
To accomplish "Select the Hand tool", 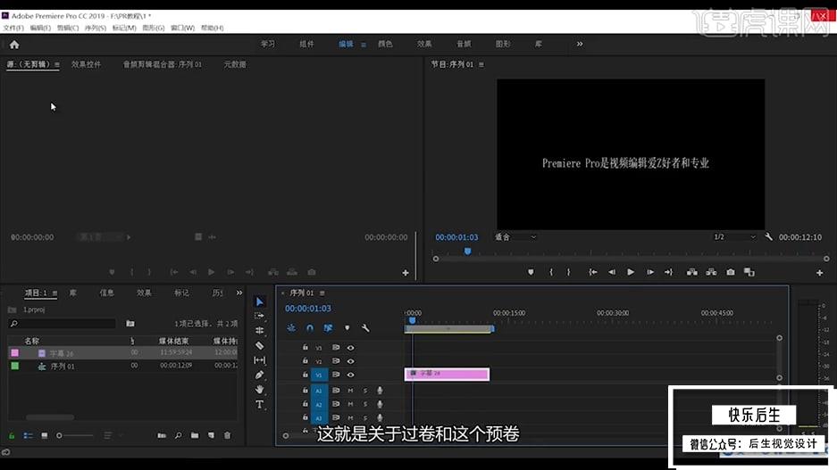I will 259,390.
